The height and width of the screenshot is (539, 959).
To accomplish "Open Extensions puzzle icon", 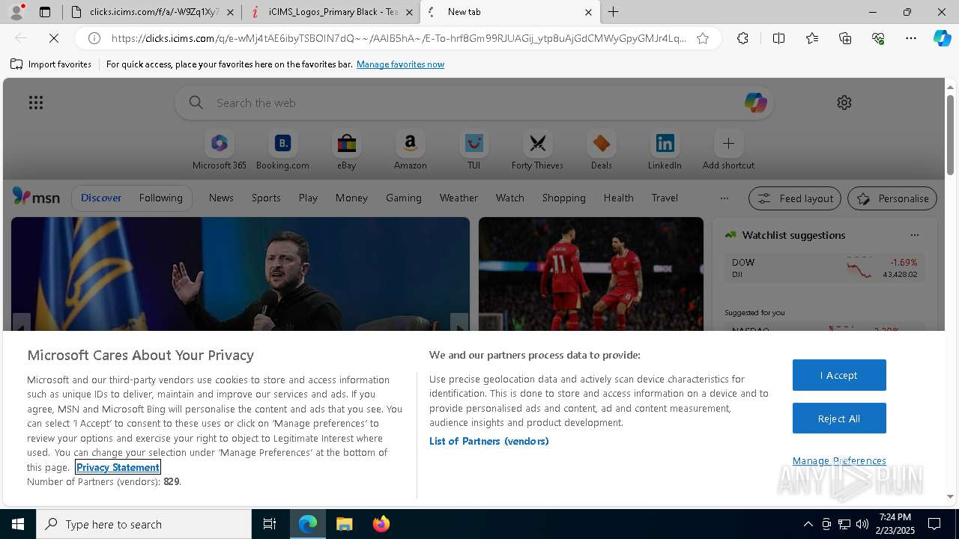I will pyautogui.click(x=742, y=38).
